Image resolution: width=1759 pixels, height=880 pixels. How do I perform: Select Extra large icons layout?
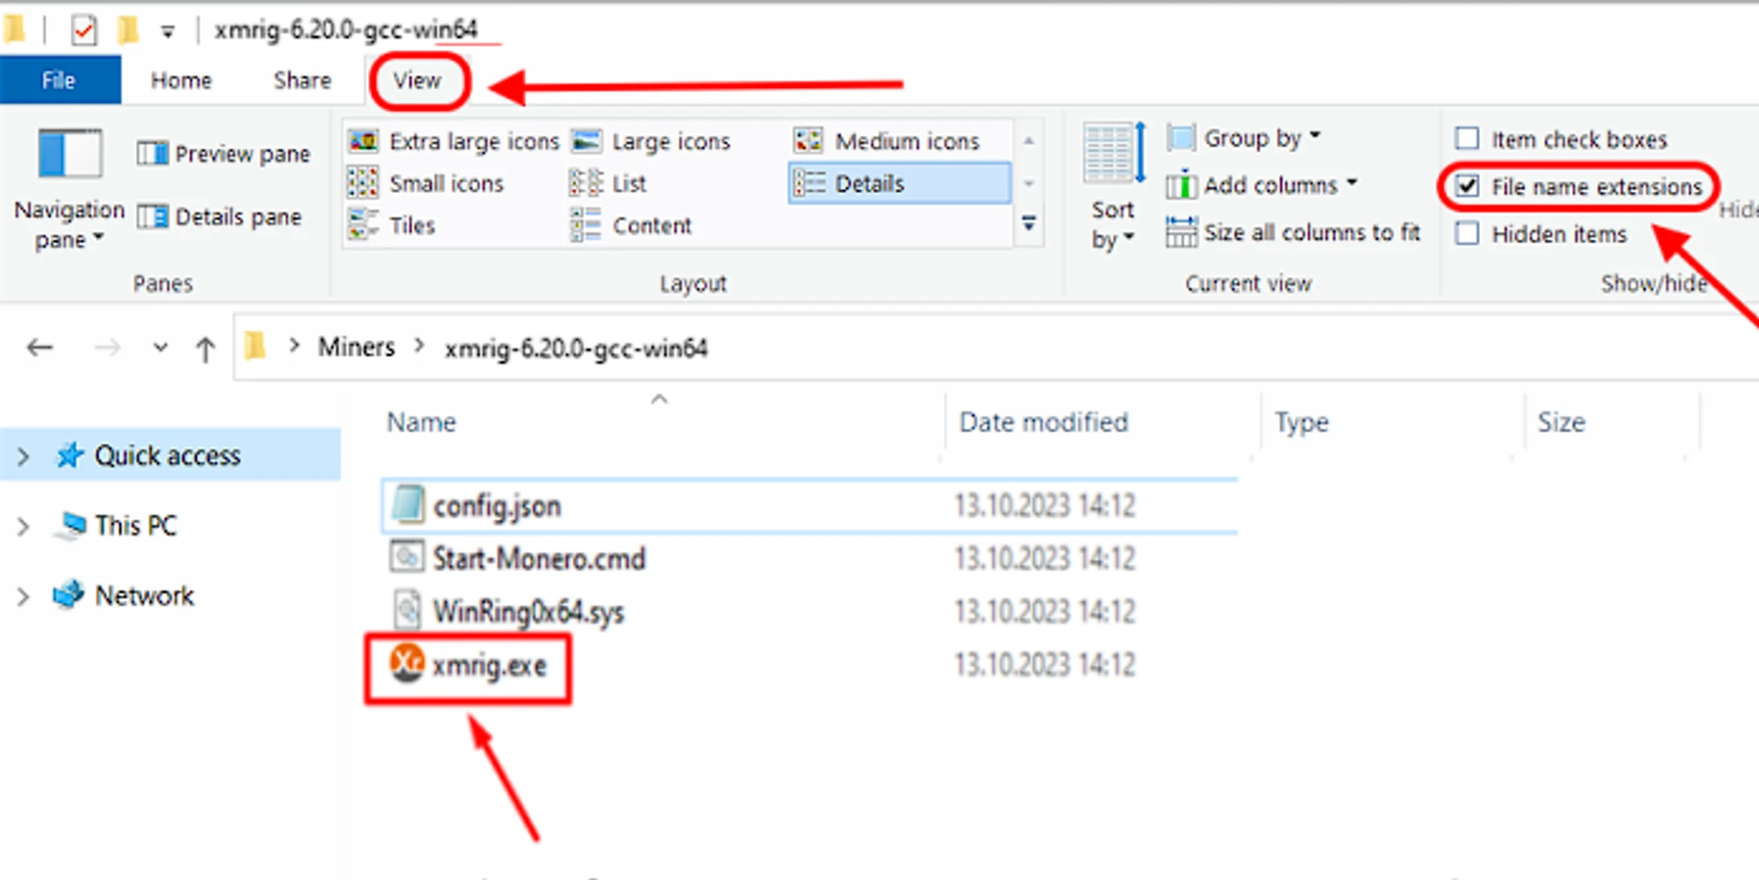(454, 142)
